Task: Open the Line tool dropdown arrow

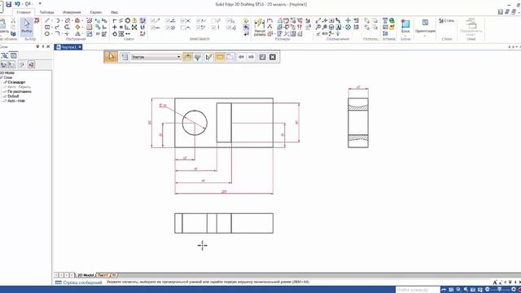Action: (52, 20)
